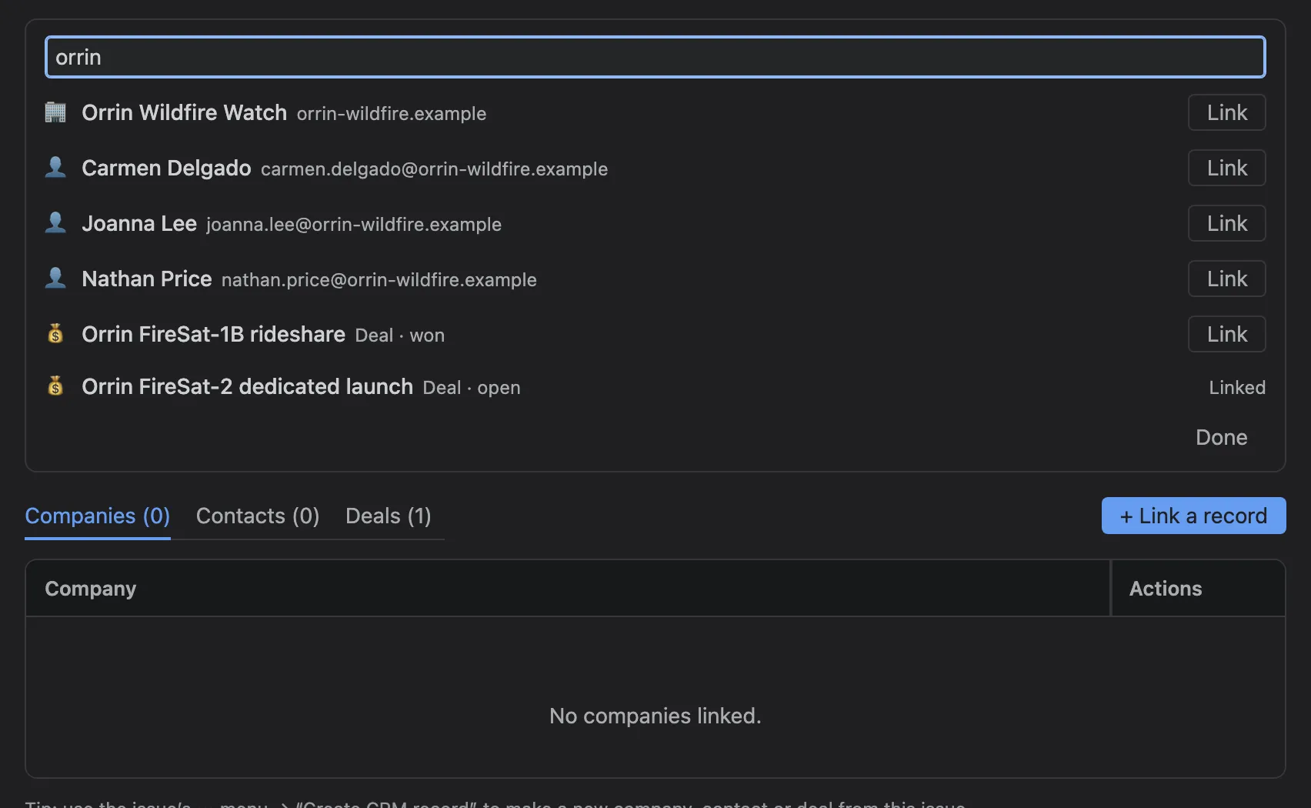Click joanna.lee@orrin-wildfire.example email text

tap(354, 225)
